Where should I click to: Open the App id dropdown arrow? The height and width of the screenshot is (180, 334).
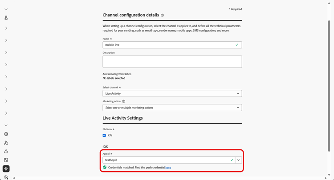click(x=239, y=160)
